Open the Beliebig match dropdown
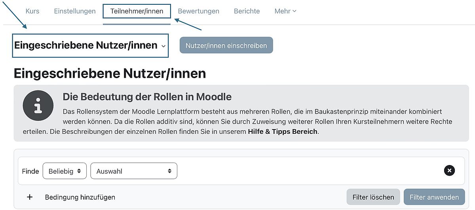The width and height of the screenshot is (475, 210). (65, 171)
